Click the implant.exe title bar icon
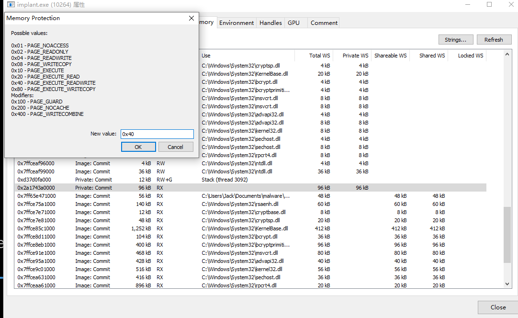518x318 pixels. pyautogui.click(x=11, y=5)
